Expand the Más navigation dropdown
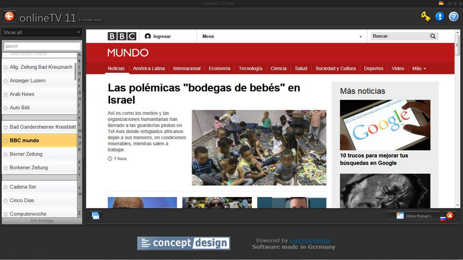The image size is (463, 260). coord(419,68)
